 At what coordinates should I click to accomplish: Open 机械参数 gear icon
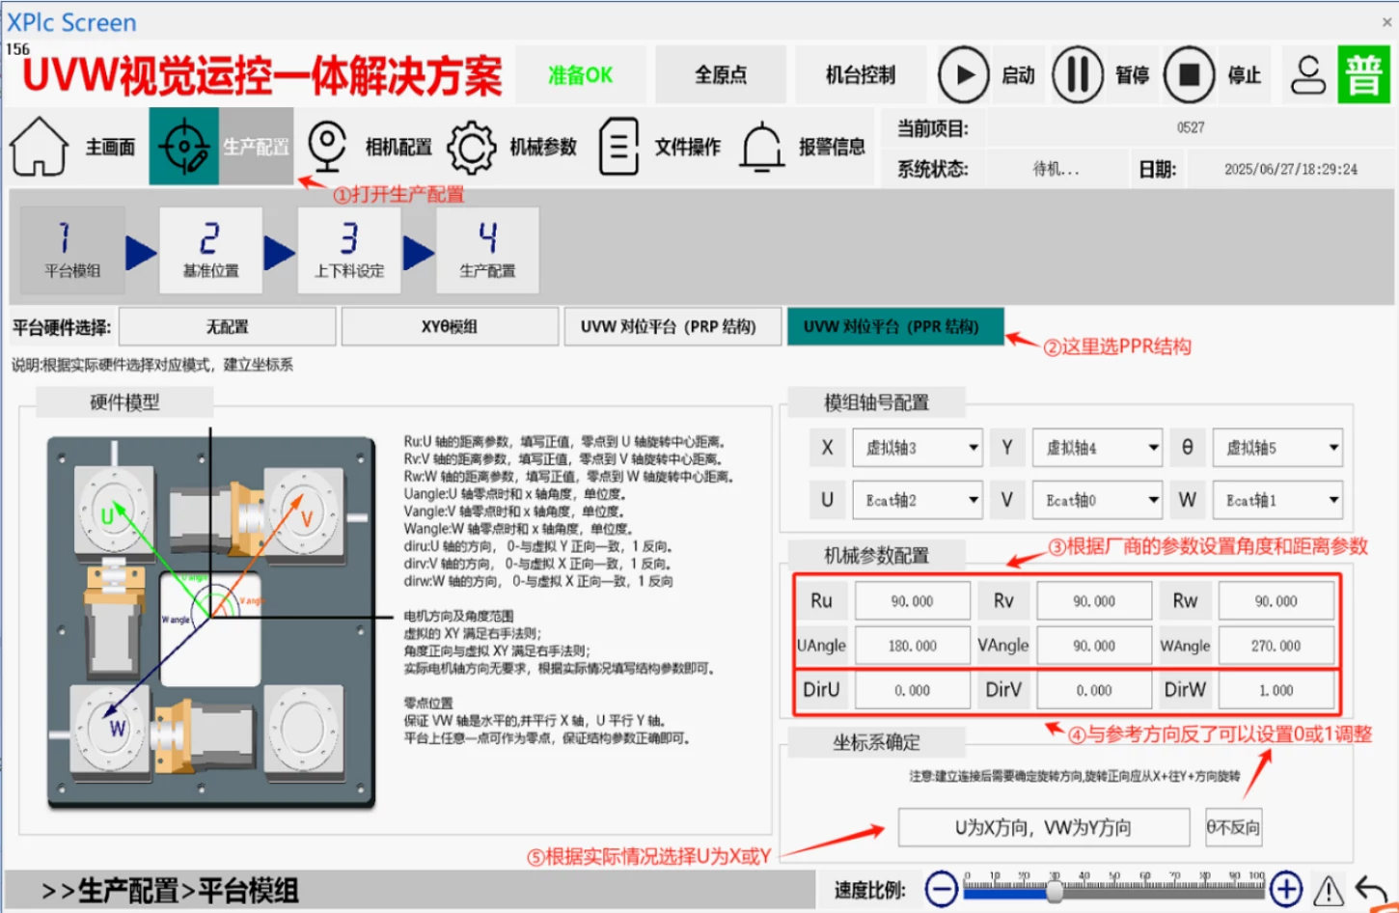pyautogui.click(x=471, y=147)
